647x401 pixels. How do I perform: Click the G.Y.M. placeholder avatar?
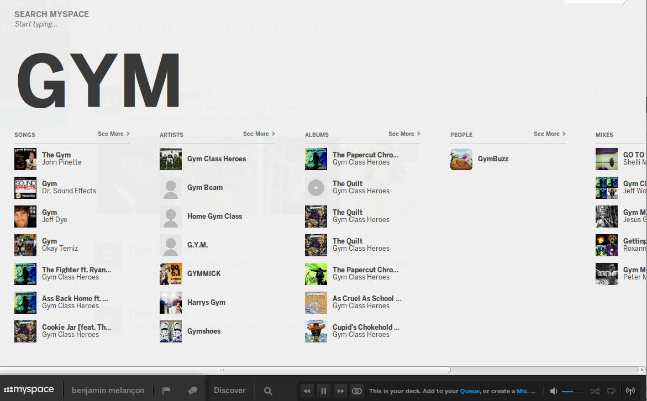pyautogui.click(x=170, y=245)
